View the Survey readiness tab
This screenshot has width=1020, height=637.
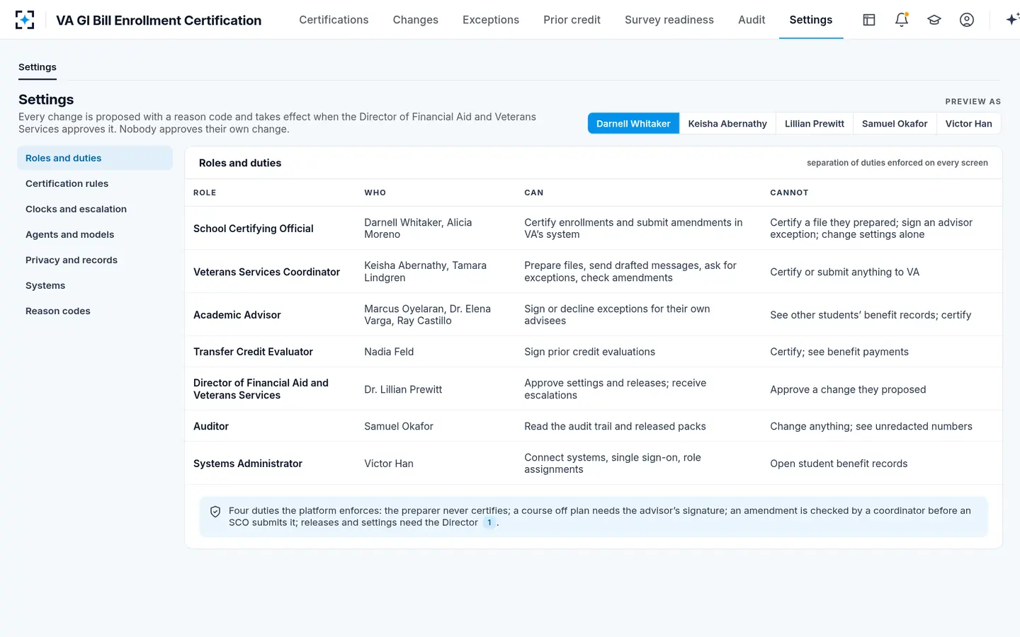669,20
